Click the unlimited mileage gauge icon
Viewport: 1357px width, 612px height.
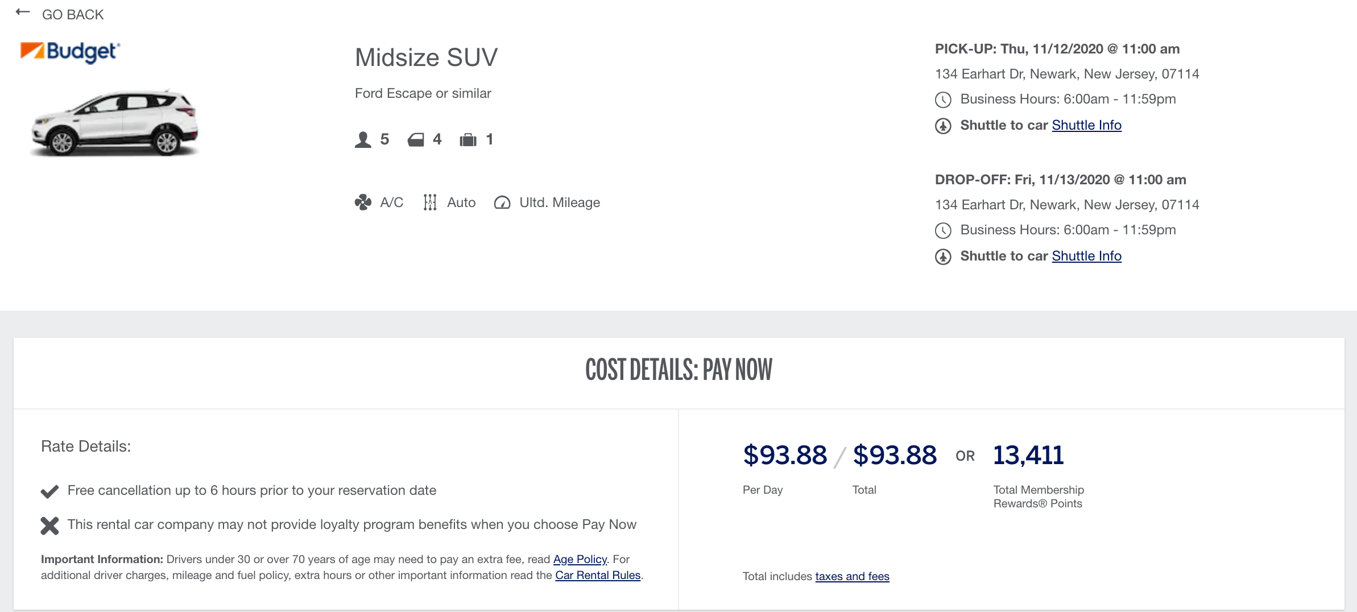pyautogui.click(x=502, y=202)
